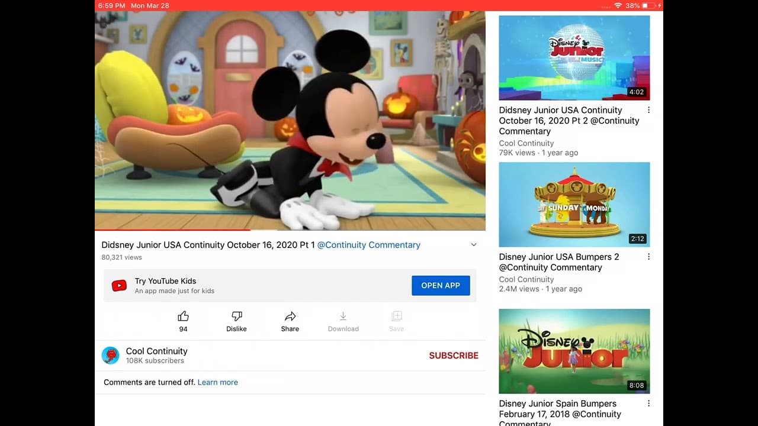This screenshot has height=426, width=758.
Task: Click the main video title text
Action: coord(208,245)
